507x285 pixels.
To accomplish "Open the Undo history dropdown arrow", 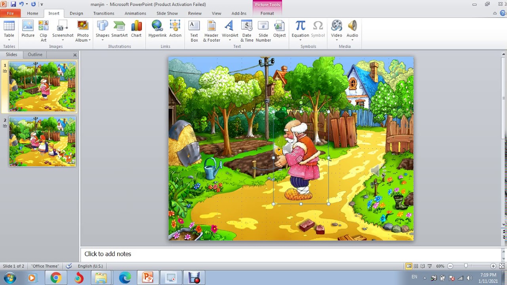I will pos(27,4).
